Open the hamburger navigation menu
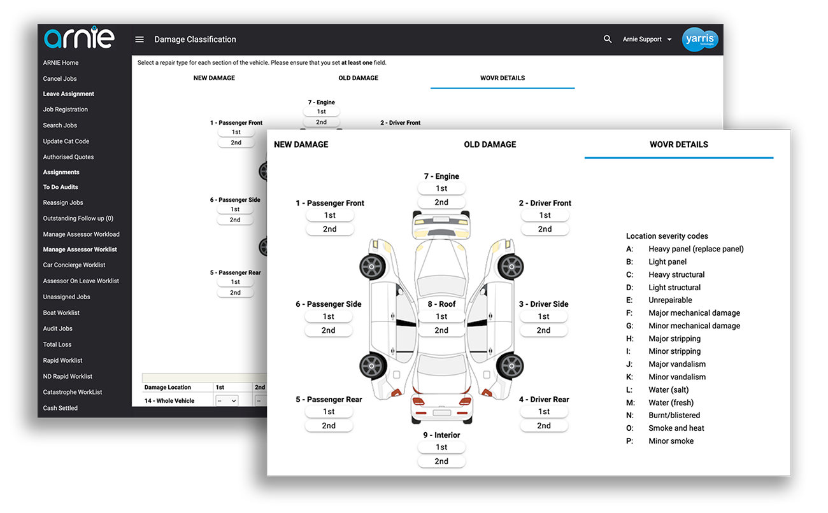Image resolution: width=828 pixels, height=513 pixels. pos(139,39)
